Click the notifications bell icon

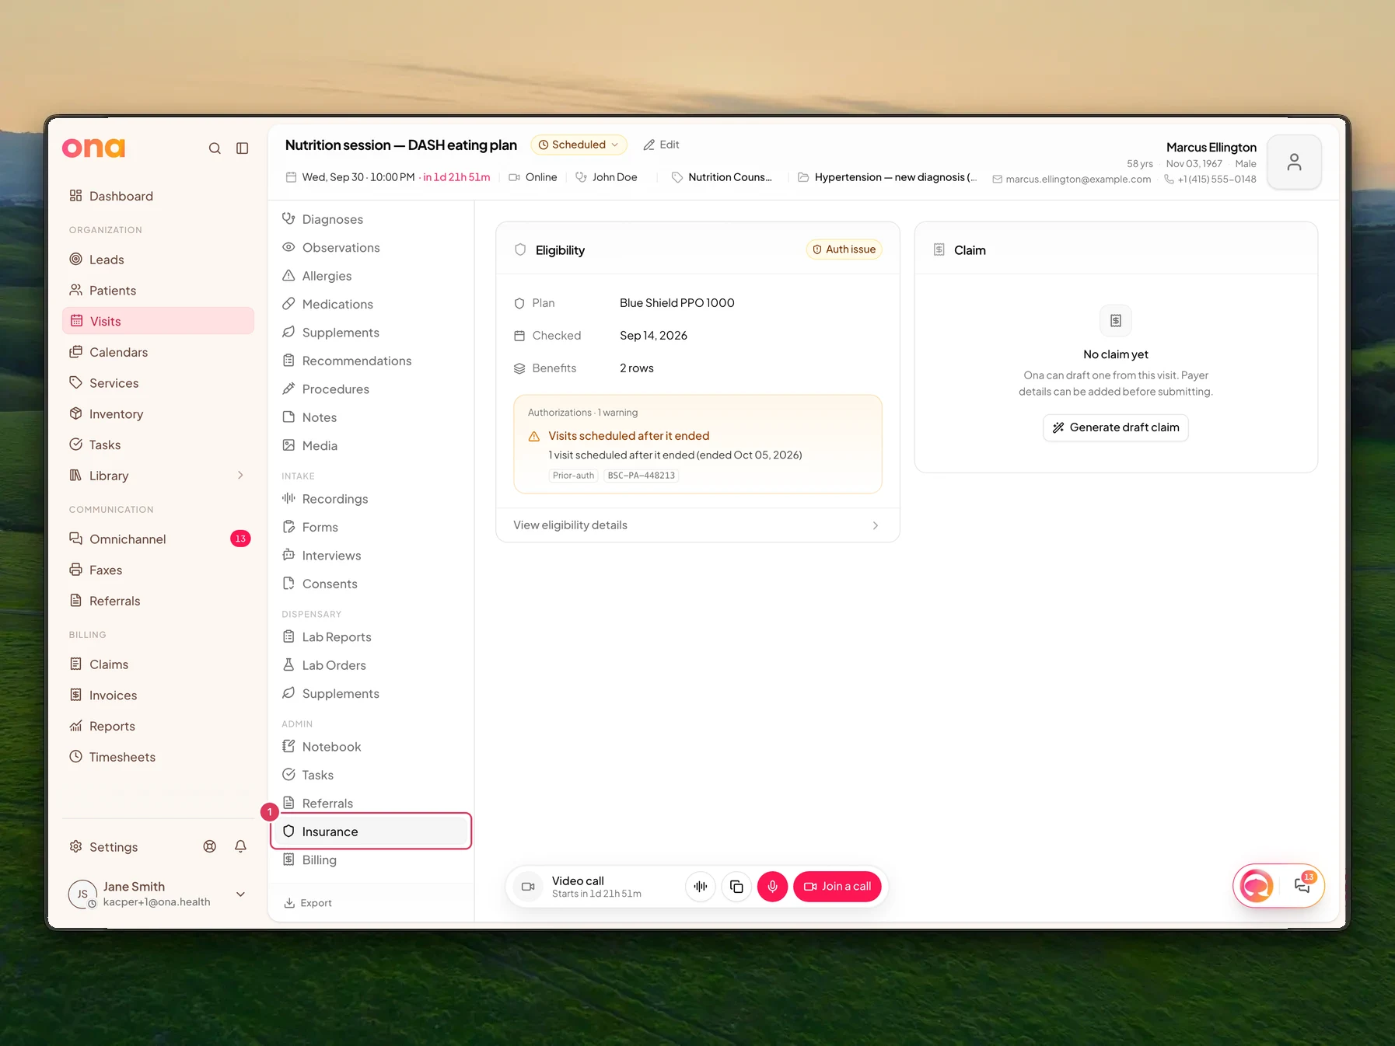(x=241, y=847)
